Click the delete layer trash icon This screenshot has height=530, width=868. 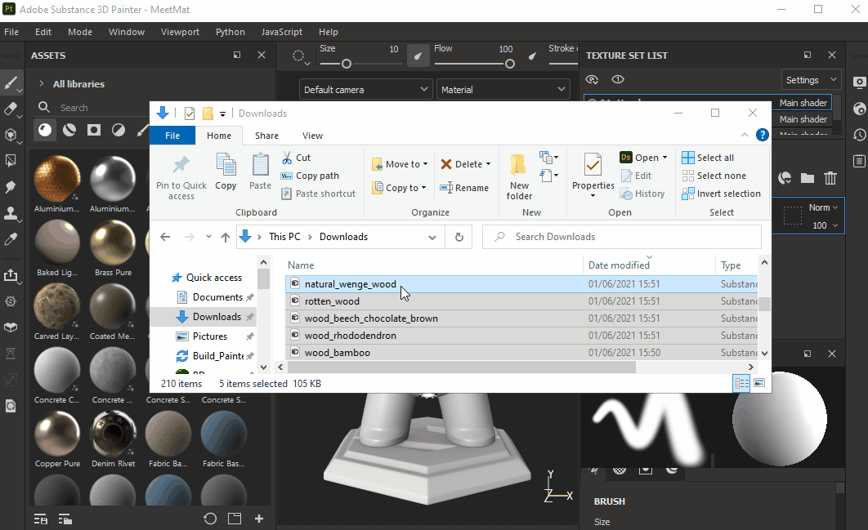click(x=830, y=178)
